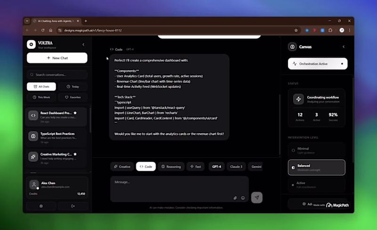This screenshot has height=230, width=377.
Task: View site information icon in address bar
Action: coord(60,30)
